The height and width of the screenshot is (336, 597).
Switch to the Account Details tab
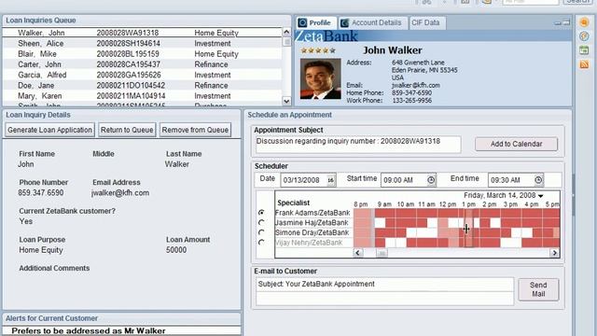(372, 22)
